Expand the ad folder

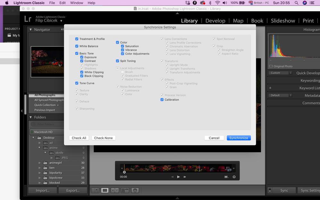pyautogui.click(x=39, y=143)
